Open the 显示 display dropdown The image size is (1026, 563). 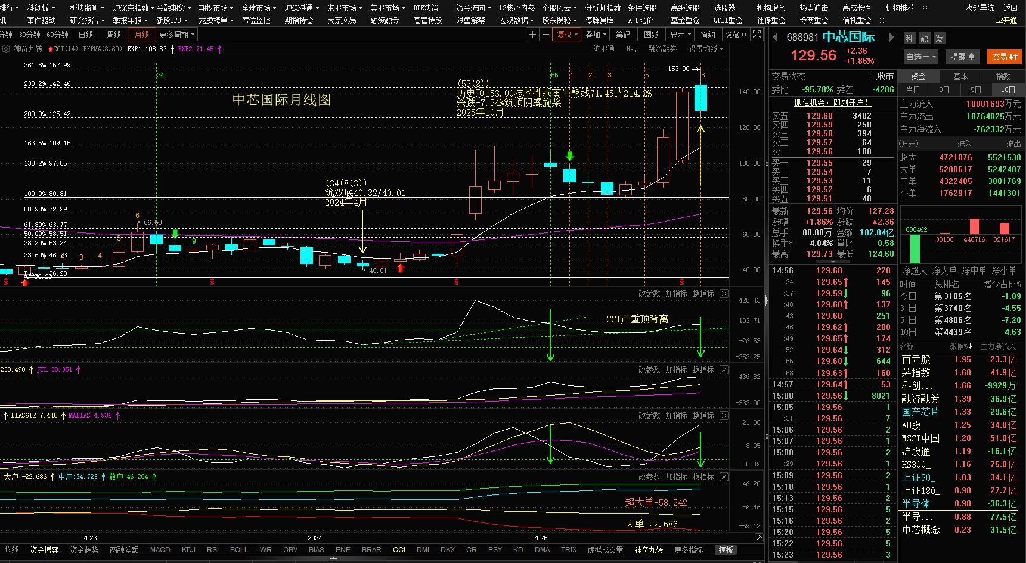coord(680,35)
